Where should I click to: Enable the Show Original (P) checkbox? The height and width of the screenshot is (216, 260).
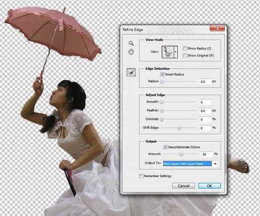coord(185,55)
